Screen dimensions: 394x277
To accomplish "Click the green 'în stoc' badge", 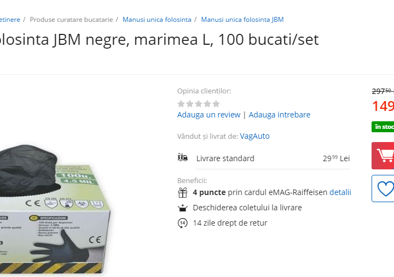I will tap(383, 127).
